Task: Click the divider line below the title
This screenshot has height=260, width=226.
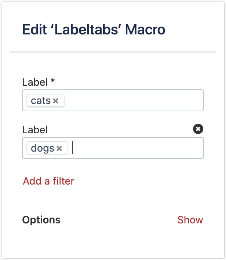Action: (113, 52)
